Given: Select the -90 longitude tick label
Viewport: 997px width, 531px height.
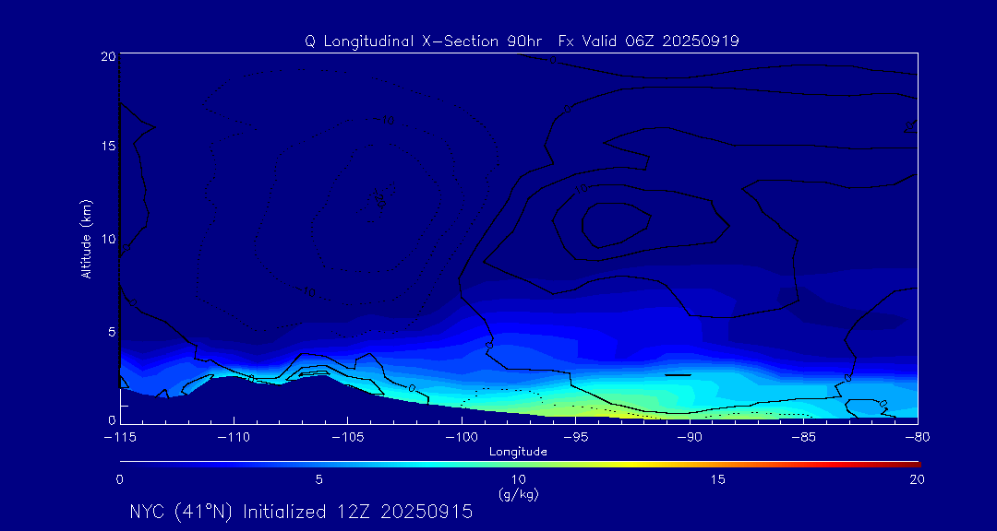Looking at the screenshot, I should (x=690, y=438).
